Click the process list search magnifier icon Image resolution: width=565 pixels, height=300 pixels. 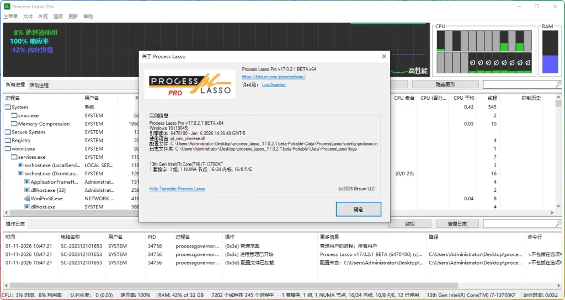(x=558, y=84)
